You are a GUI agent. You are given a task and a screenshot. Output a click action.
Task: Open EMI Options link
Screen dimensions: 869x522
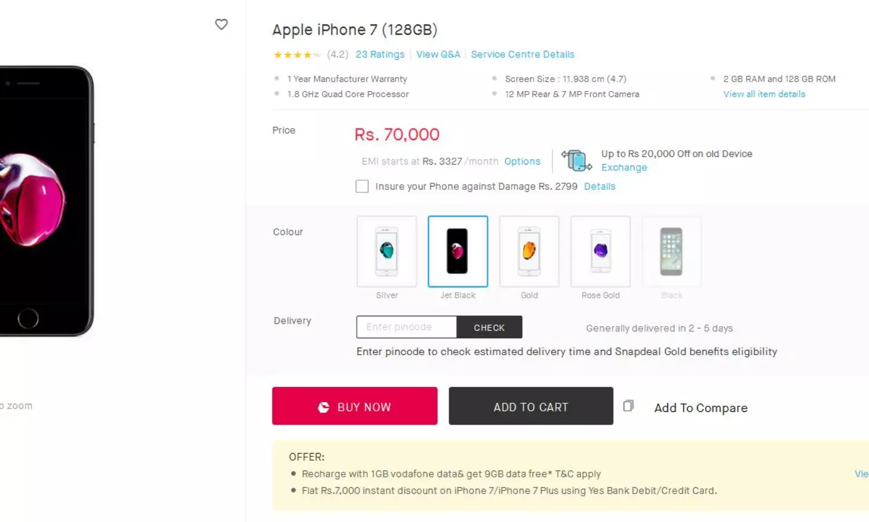point(522,162)
